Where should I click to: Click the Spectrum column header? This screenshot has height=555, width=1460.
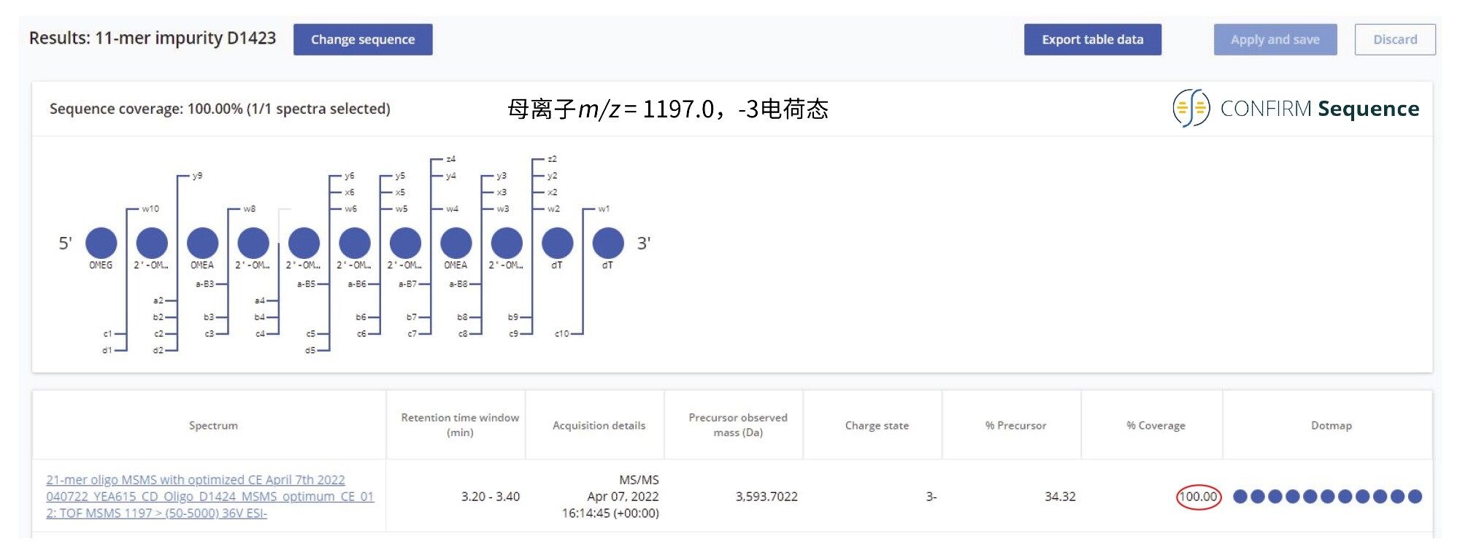click(213, 425)
